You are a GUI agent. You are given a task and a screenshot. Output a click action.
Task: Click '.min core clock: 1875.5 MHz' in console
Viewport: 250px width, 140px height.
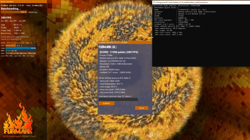point(168,35)
